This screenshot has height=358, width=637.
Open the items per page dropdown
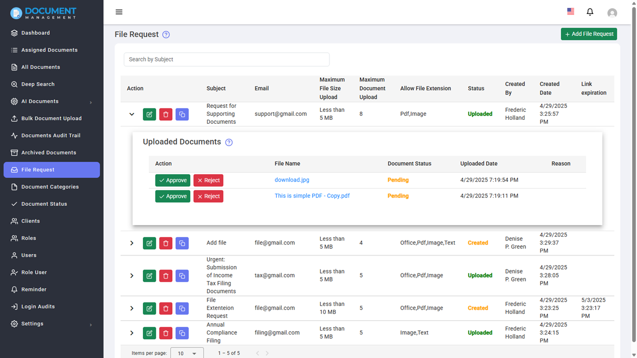[187, 353]
